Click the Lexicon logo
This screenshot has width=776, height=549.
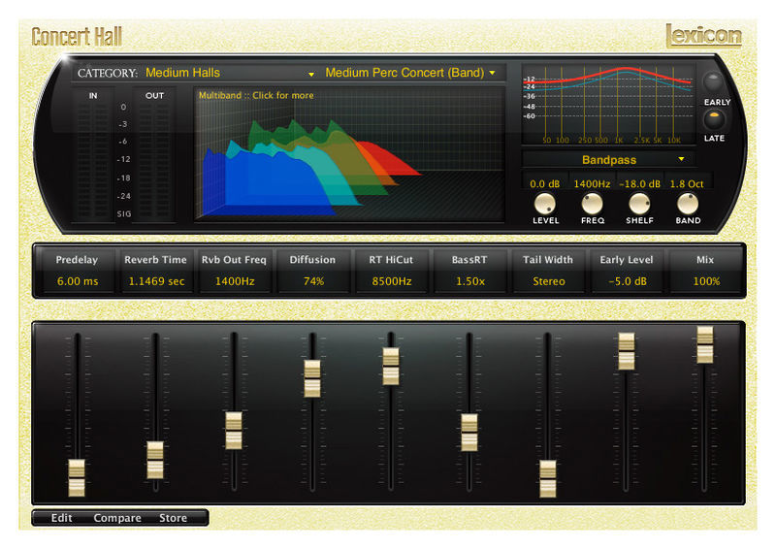[x=703, y=36]
